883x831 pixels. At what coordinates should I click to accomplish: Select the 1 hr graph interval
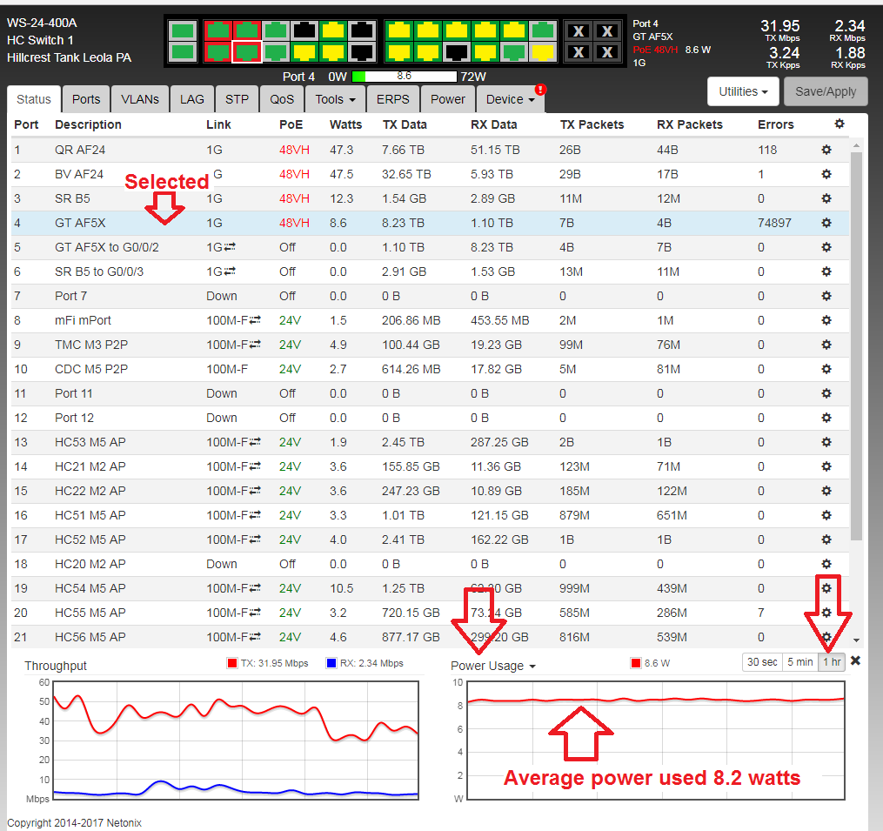pyautogui.click(x=833, y=662)
